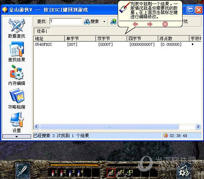Click the F2 item slot in game
Viewport: 204px width, 179px height.
click(120, 173)
